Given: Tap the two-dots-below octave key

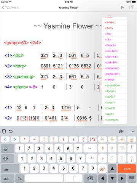Looking at the screenshot, I should [122, 159].
